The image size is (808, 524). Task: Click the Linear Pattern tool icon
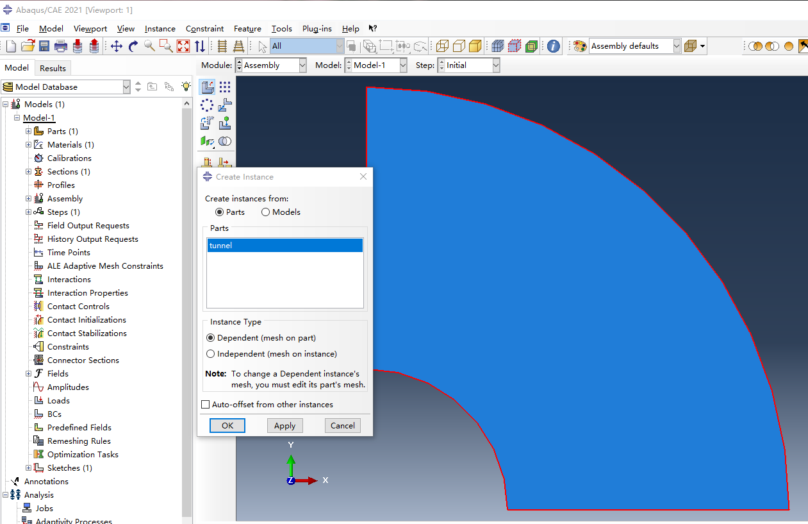[225, 87]
